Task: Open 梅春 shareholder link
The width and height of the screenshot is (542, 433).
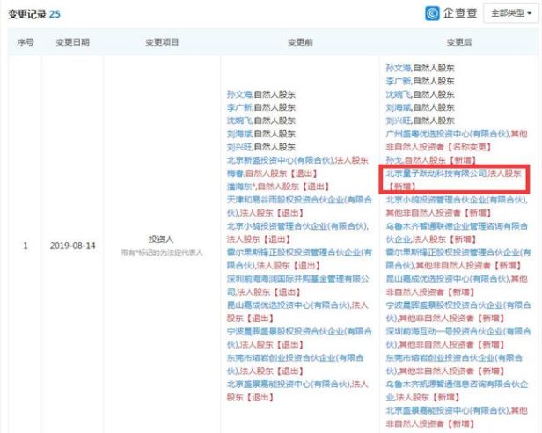Action: 235,173
